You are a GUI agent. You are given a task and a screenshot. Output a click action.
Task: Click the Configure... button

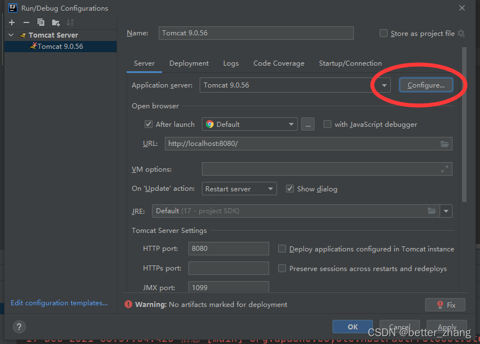click(x=426, y=85)
